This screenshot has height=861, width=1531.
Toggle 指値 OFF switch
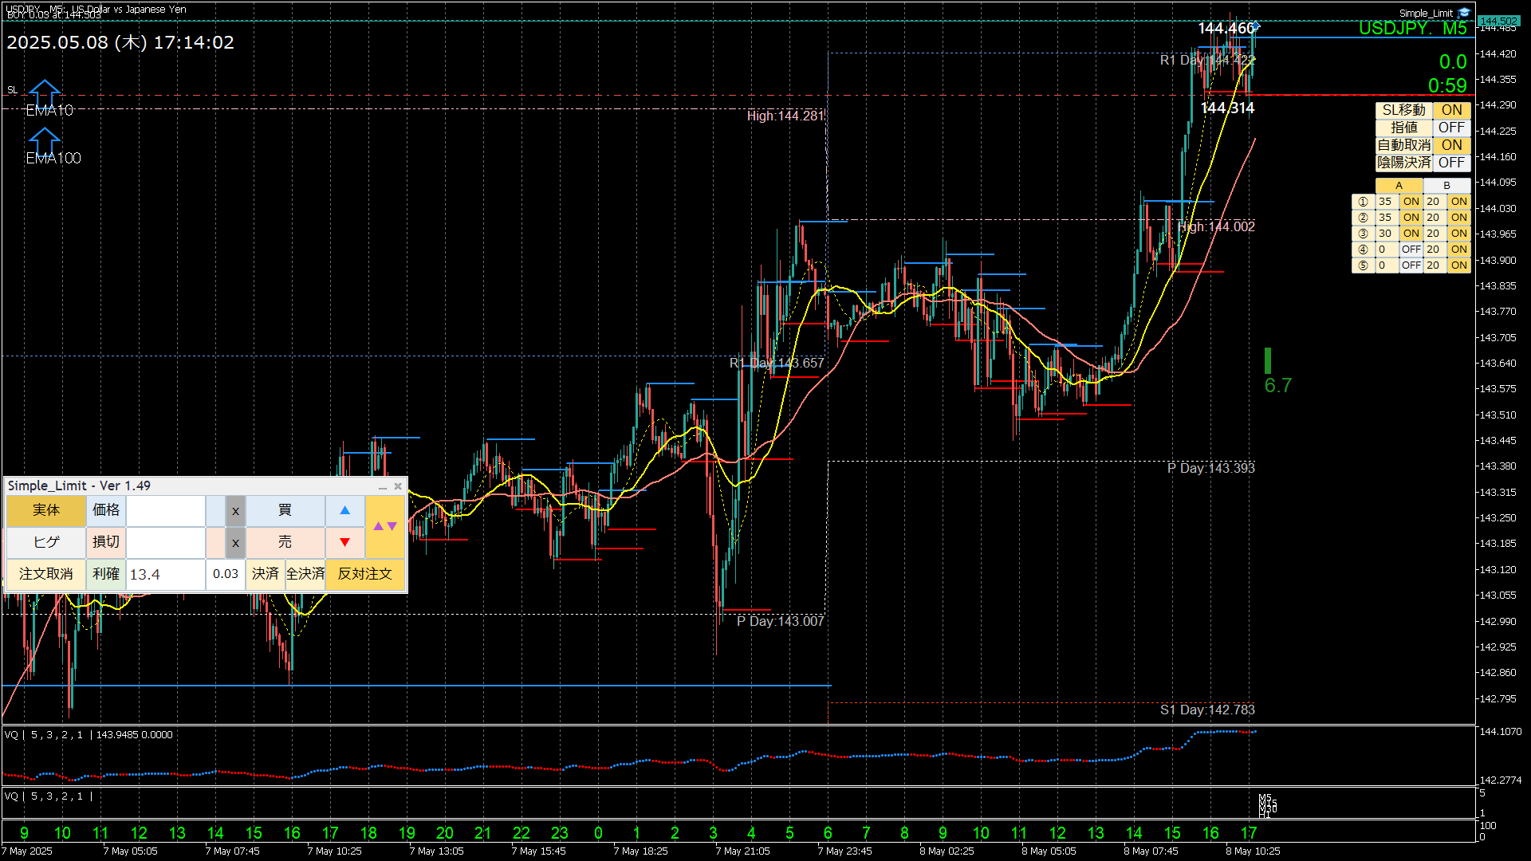1451,128
